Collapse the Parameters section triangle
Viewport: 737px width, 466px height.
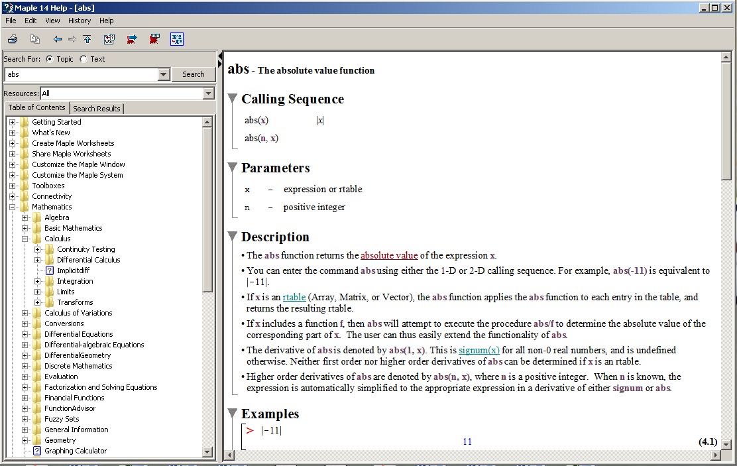tap(232, 167)
